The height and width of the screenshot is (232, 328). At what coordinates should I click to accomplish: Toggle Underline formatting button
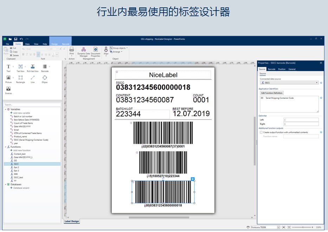point(31,54)
